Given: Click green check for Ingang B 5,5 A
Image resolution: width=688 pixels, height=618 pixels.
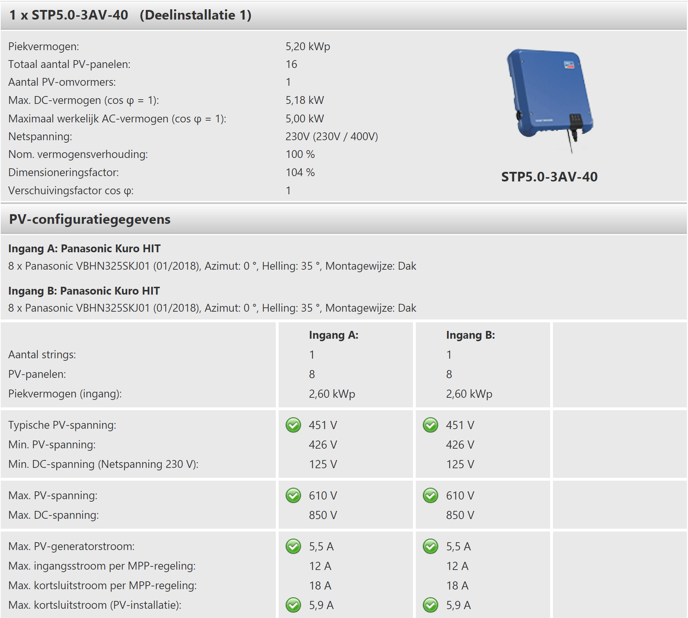Looking at the screenshot, I should pos(430,546).
